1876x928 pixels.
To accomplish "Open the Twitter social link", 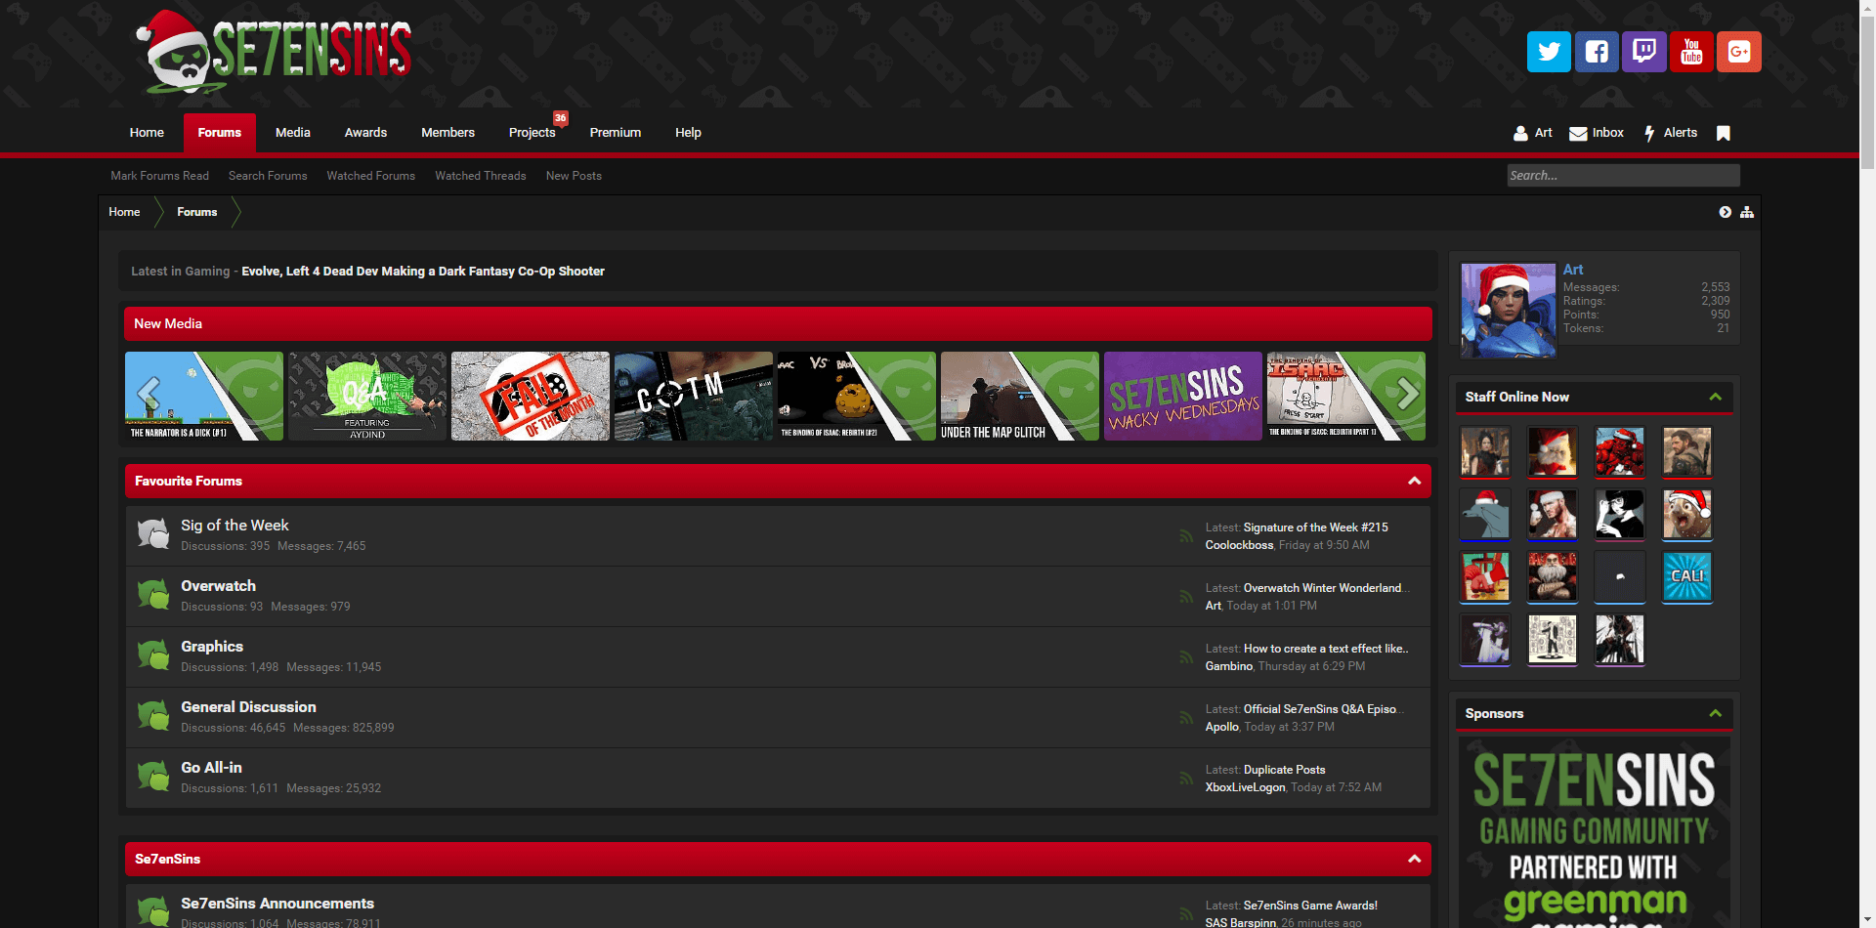I will tap(1549, 52).
